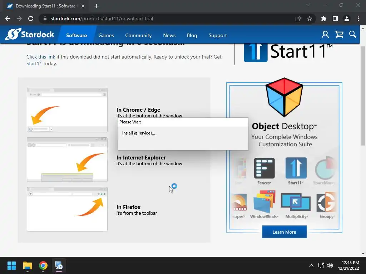The image size is (366, 274).
Task: Open Chrome three-dot menu
Action: [358, 19]
